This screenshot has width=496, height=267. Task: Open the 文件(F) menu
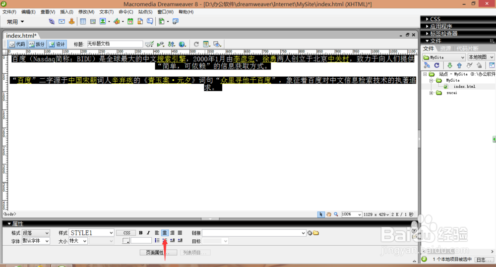9,12
